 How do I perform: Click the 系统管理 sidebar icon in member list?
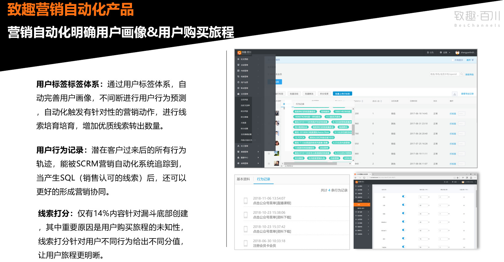238,163
